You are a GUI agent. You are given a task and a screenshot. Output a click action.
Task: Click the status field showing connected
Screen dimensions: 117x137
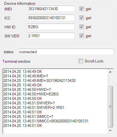pyautogui.click(x=66, y=52)
